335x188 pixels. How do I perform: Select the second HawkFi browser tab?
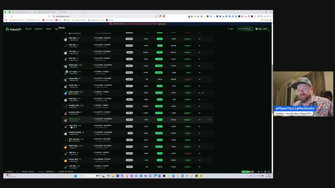coord(44,12)
